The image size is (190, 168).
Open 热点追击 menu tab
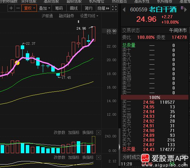pyautogui.click(x=119, y=1)
